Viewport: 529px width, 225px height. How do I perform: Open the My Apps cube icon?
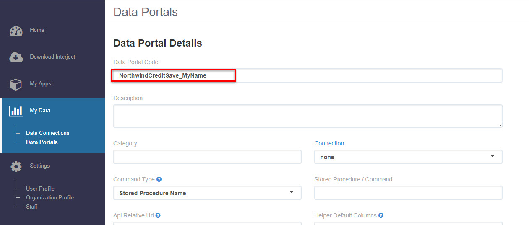point(16,84)
